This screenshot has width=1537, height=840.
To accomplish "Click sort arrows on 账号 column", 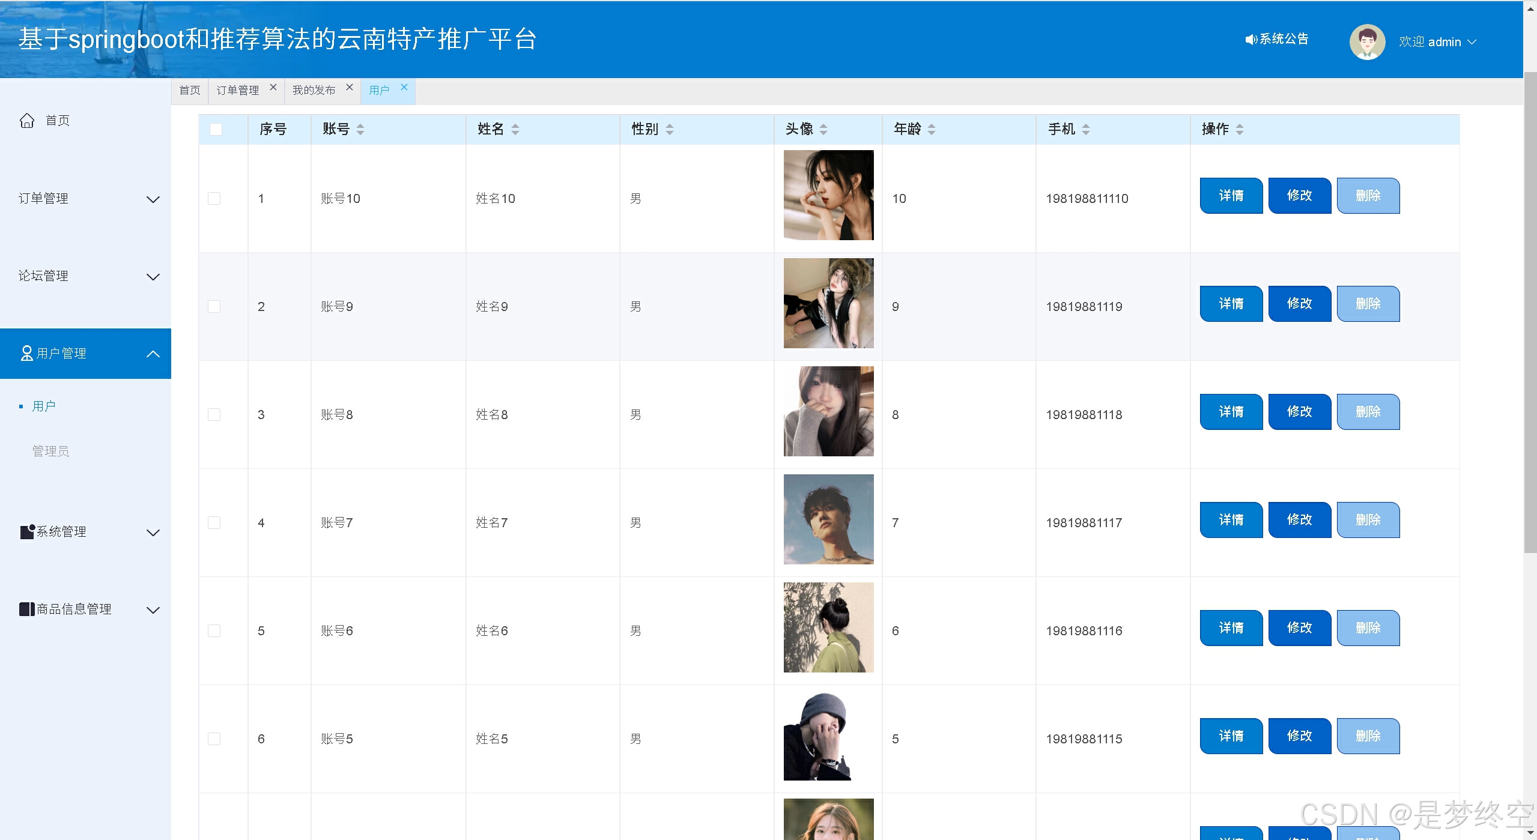I will click(360, 129).
